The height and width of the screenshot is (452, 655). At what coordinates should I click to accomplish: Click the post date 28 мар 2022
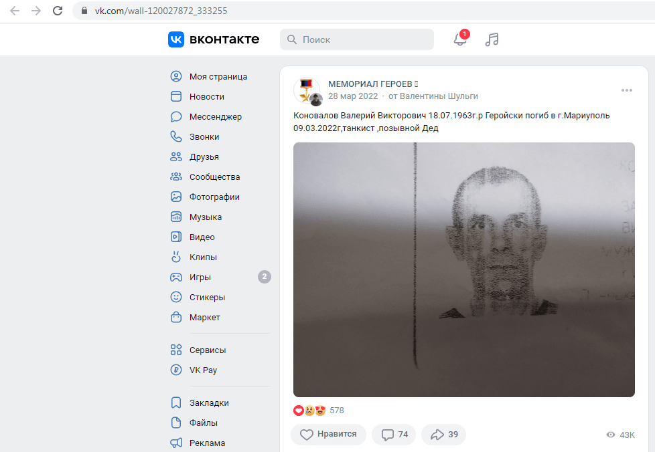click(353, 96)
